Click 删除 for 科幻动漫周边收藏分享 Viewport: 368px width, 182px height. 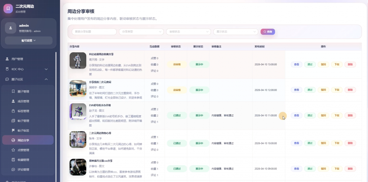point(350,64)
